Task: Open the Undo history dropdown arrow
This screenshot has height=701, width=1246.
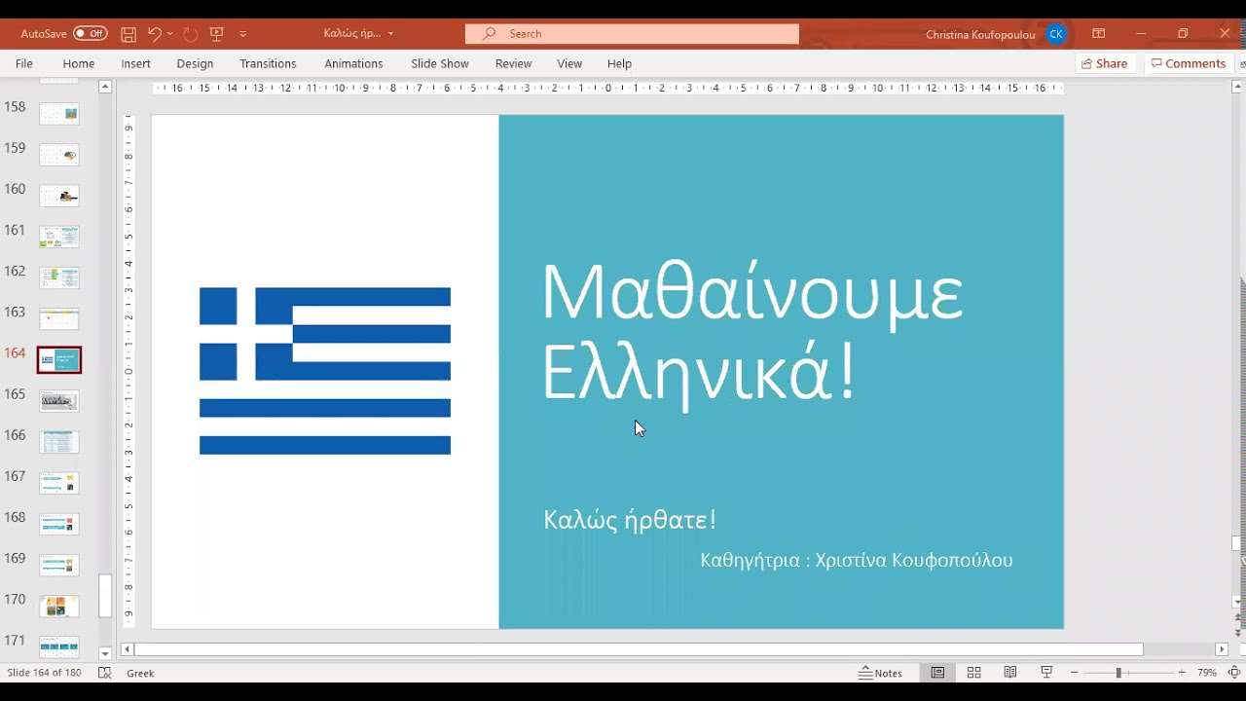Action: (x=170, y=33)
